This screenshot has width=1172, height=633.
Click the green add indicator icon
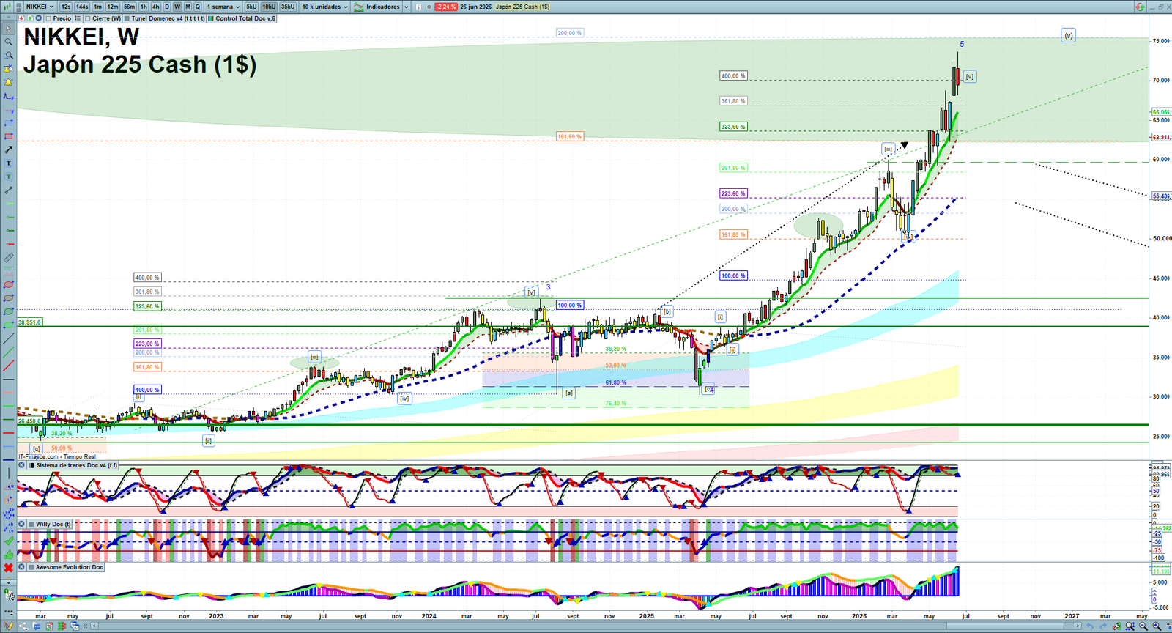[x=30, y=18]
